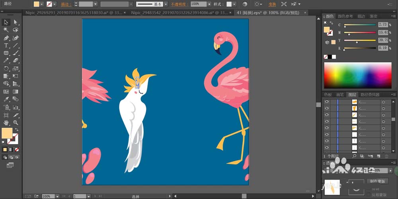Click the 变换 link in control bar

(272, 4)
